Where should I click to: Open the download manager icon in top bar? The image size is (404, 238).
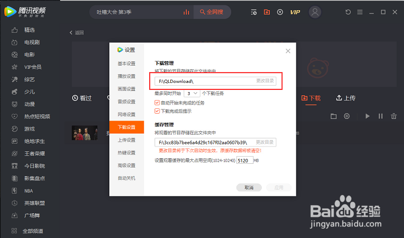pyautogui.click(x=267, y=12)
